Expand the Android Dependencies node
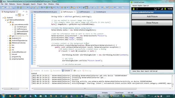Screen dimensions: 175x98 click(x=8, y=41)
